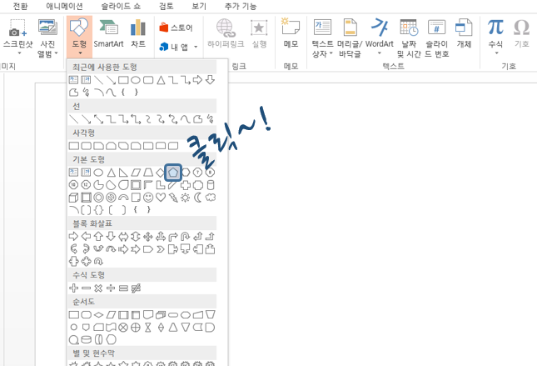Pick the parallelogram in 기본 도형
This screenshot has width=537, height=366.
click(x=136, y=173)
